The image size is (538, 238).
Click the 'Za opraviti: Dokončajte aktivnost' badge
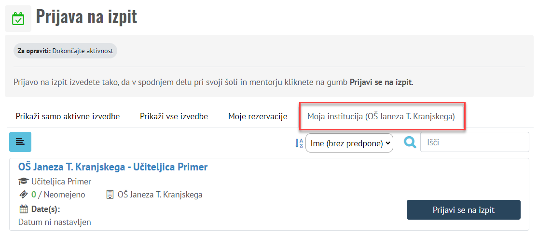point(65,51)
